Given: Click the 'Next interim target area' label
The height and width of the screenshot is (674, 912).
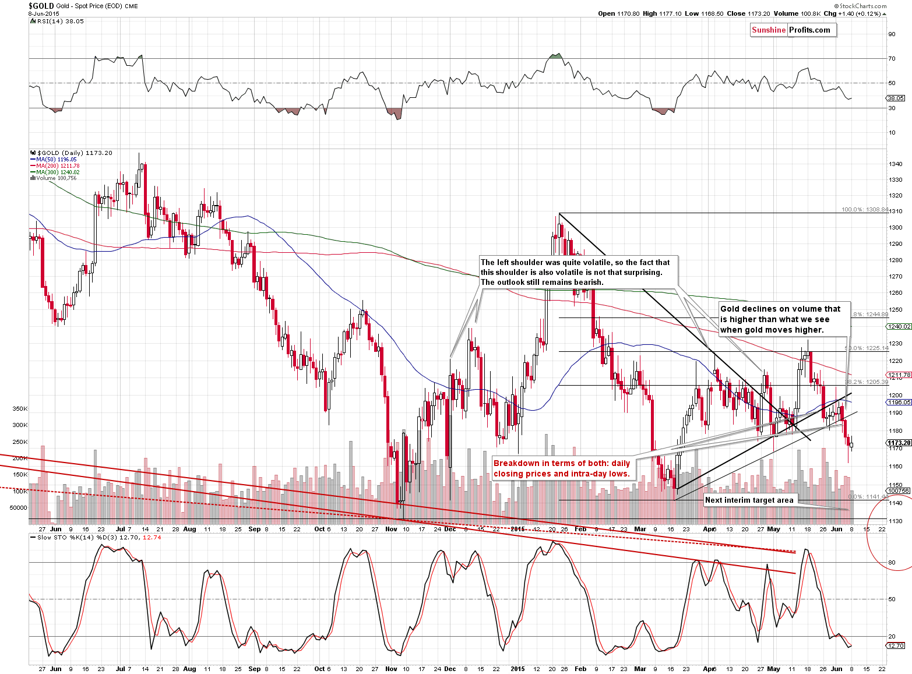Looking at the screenshot, I should point(749,500).
